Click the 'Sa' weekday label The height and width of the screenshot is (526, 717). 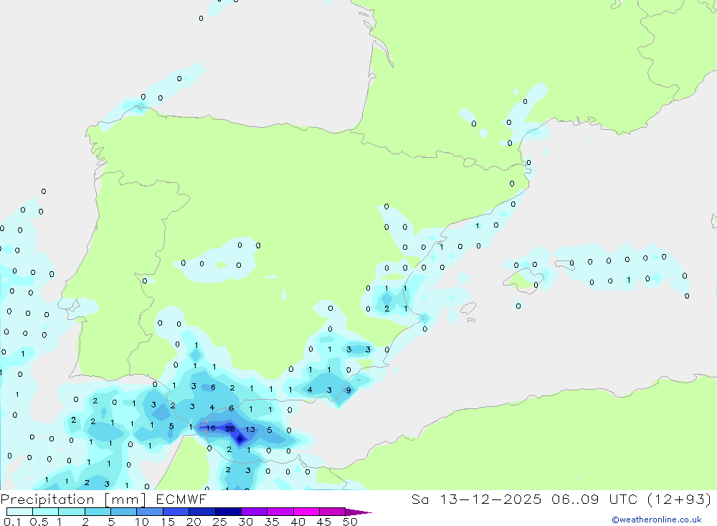coord(419,499)
